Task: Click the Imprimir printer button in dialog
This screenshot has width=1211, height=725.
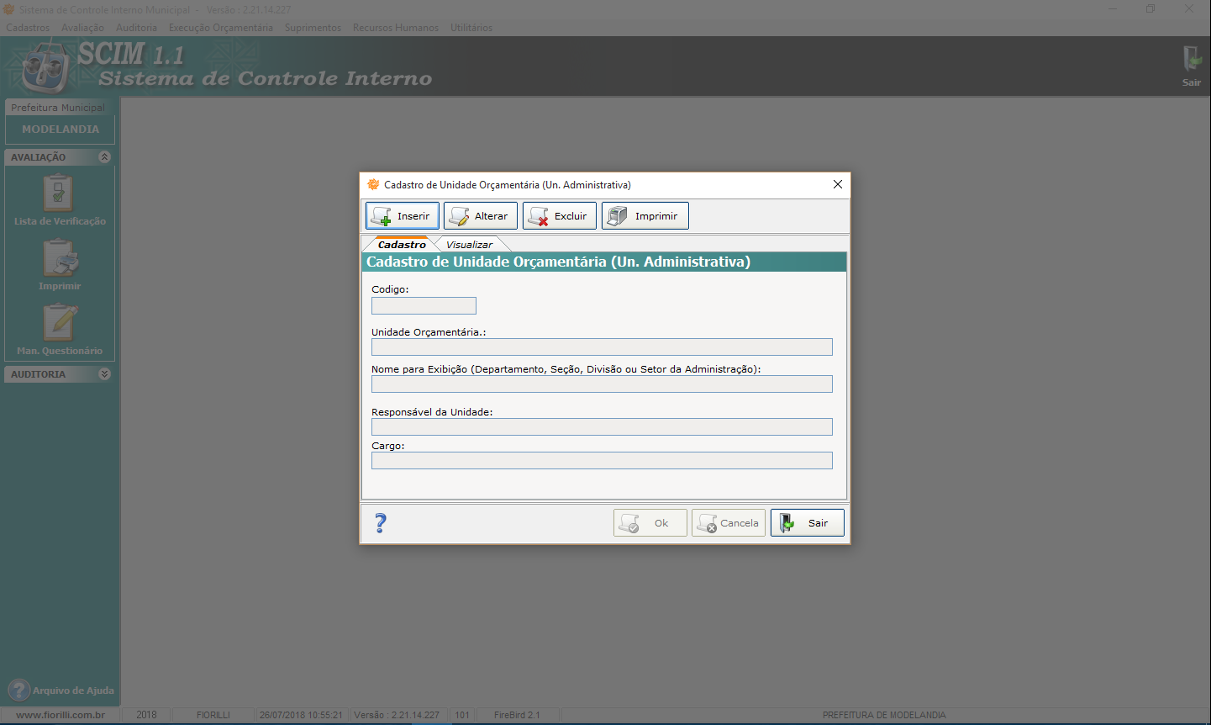Action: [645, 216]
